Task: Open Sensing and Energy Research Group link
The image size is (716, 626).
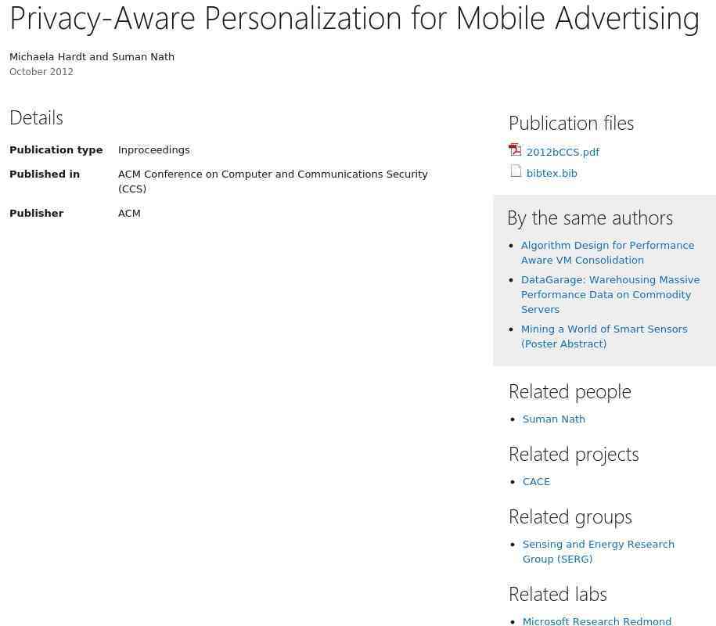Action: [x=598, y=552]
